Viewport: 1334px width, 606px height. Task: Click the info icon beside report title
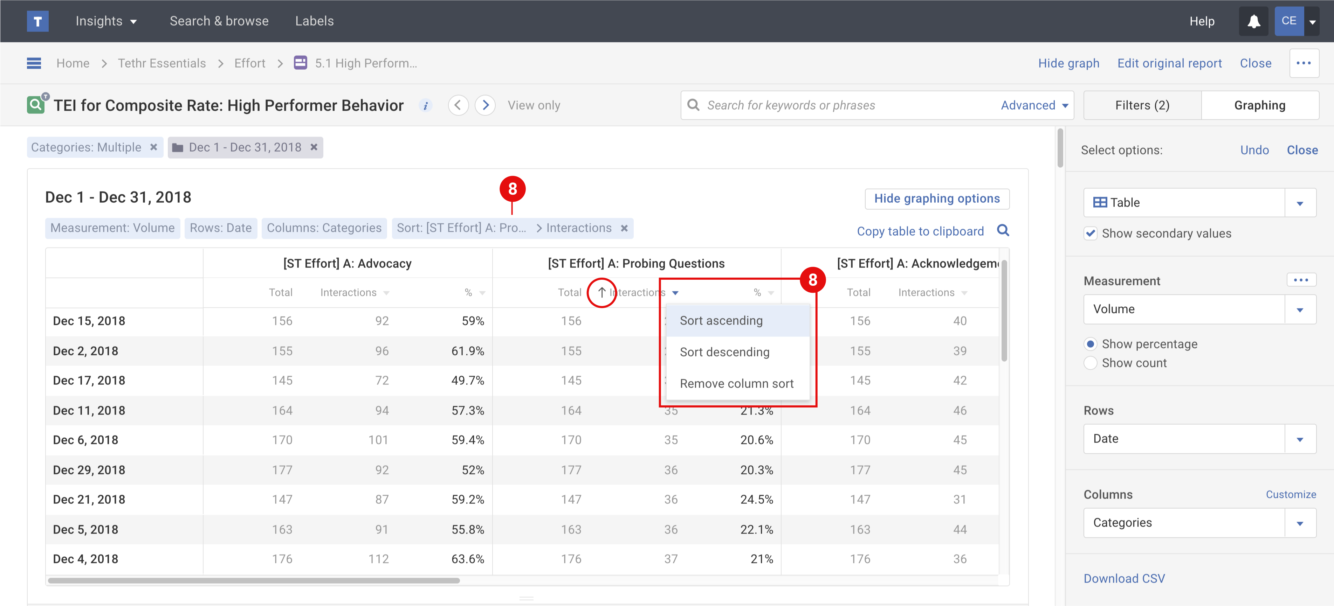coord(425,106)
